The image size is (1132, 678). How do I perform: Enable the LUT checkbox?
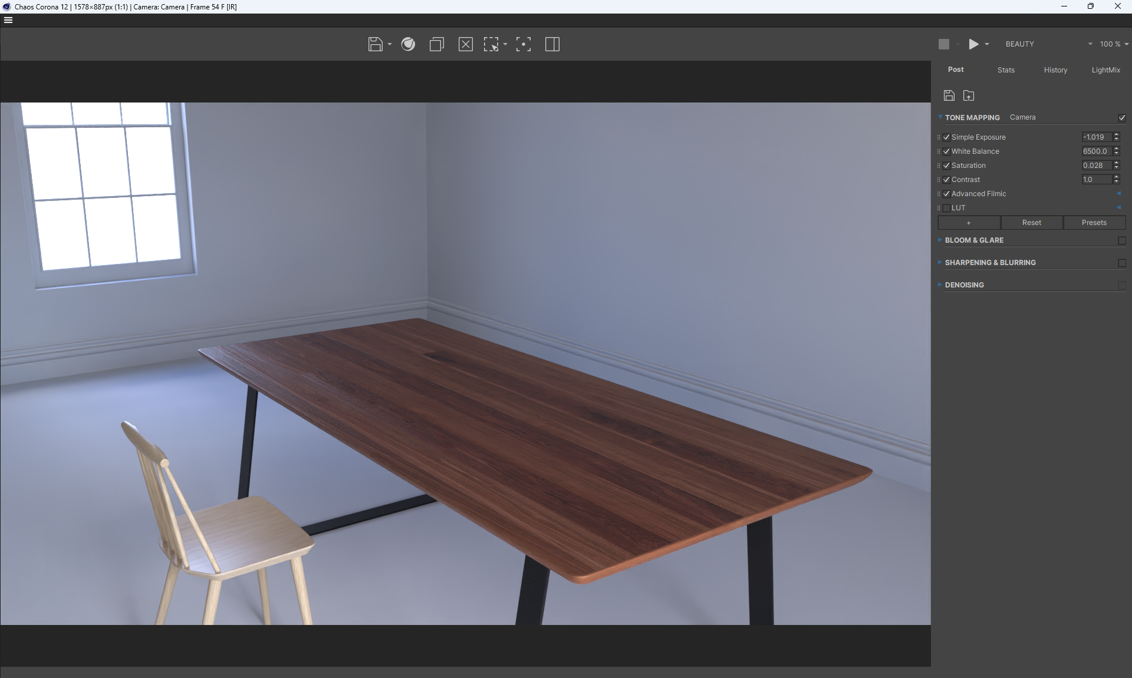(947, 208)
